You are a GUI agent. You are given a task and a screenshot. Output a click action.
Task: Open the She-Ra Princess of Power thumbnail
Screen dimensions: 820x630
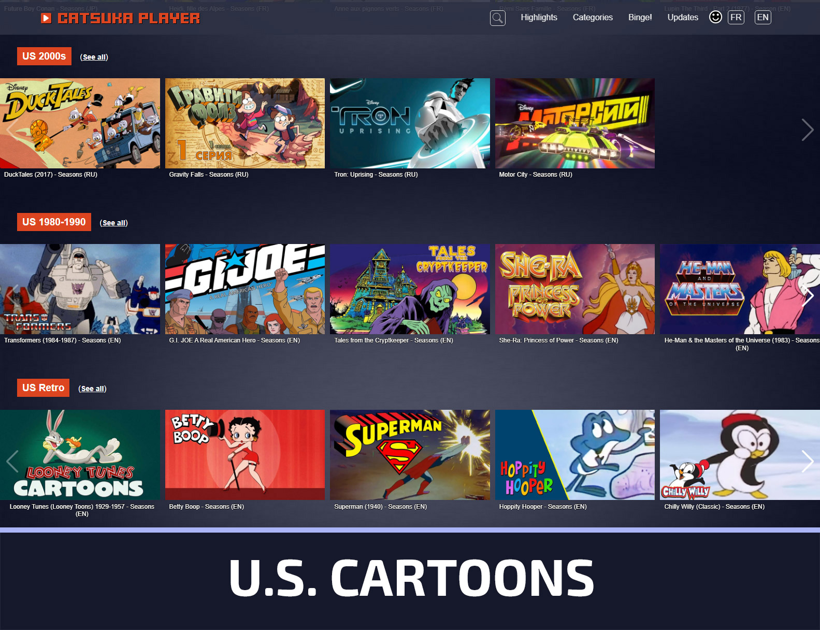(575, 289)
